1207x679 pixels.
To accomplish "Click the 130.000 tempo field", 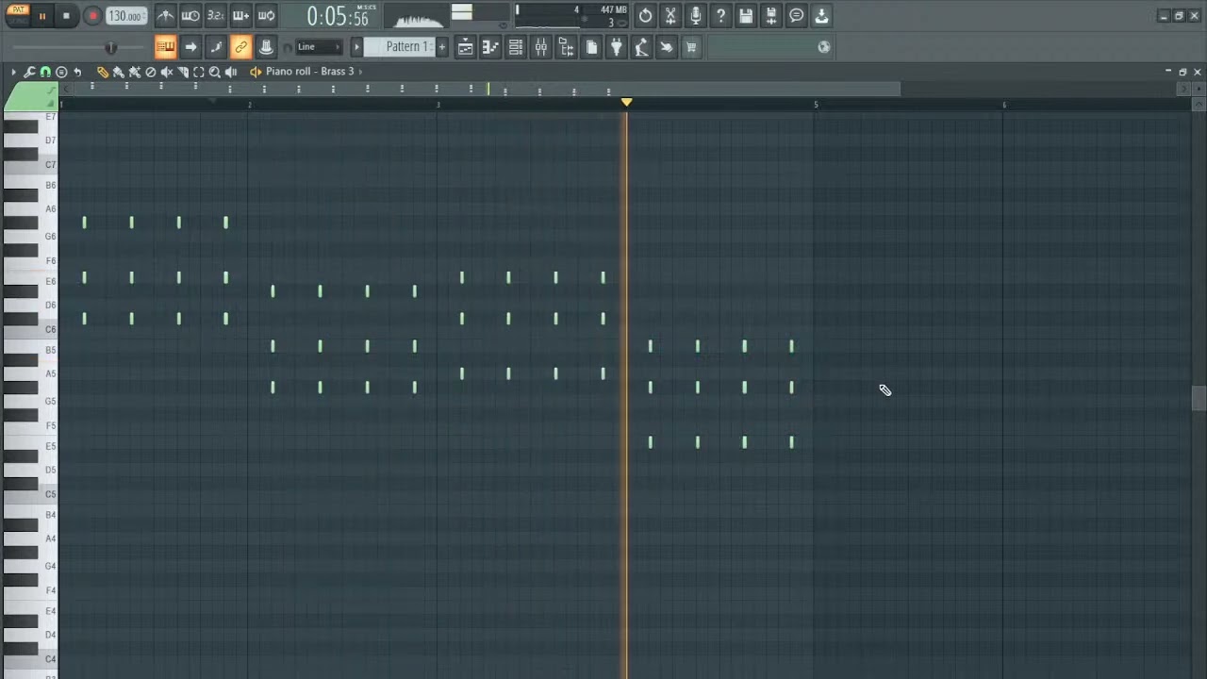I will coord(125,16).
